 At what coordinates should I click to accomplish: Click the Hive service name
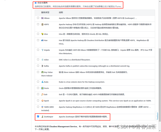pos(46,34)
